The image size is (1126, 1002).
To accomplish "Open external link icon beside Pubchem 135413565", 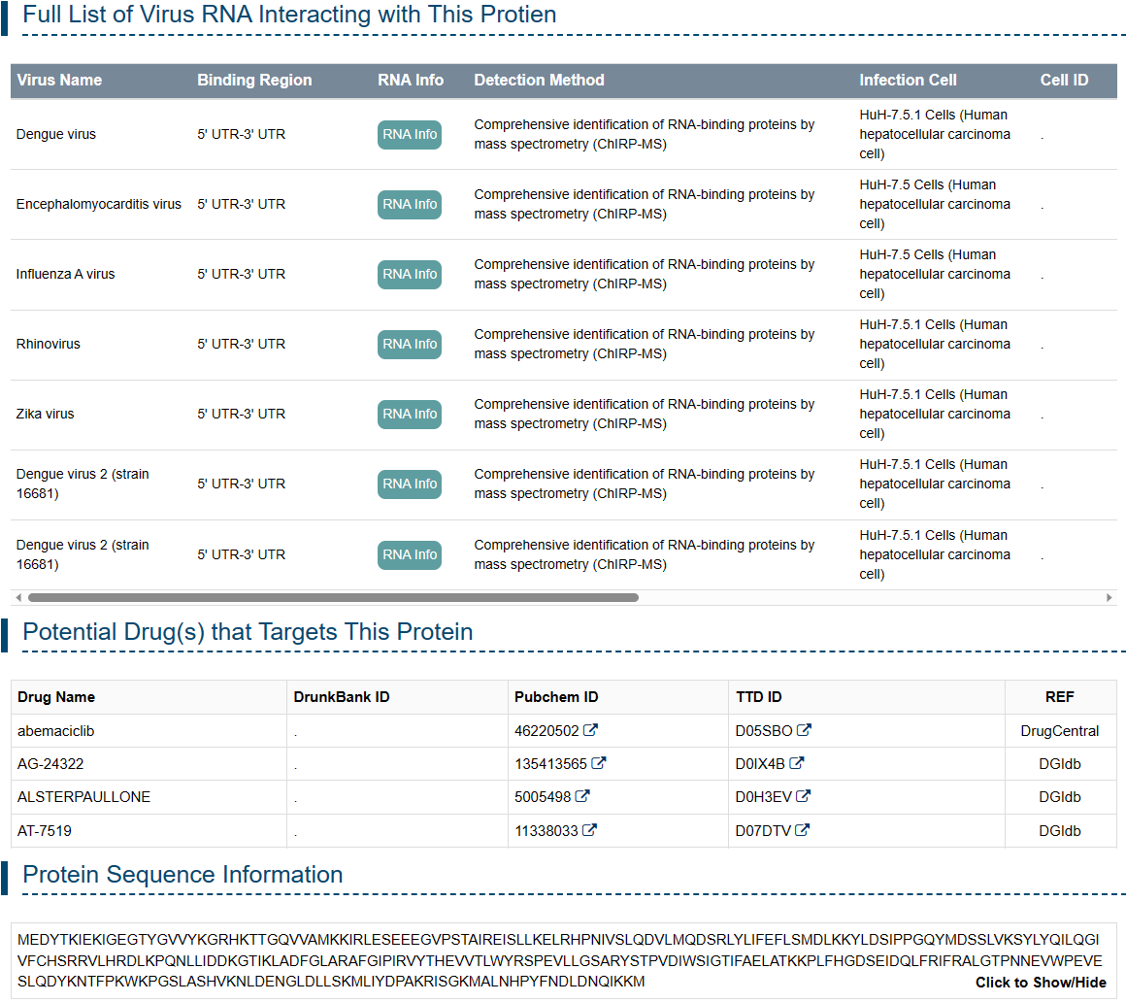I will coord(599,764).
